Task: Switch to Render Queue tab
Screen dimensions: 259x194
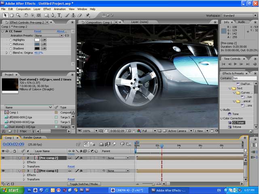Action: [32, 137]
